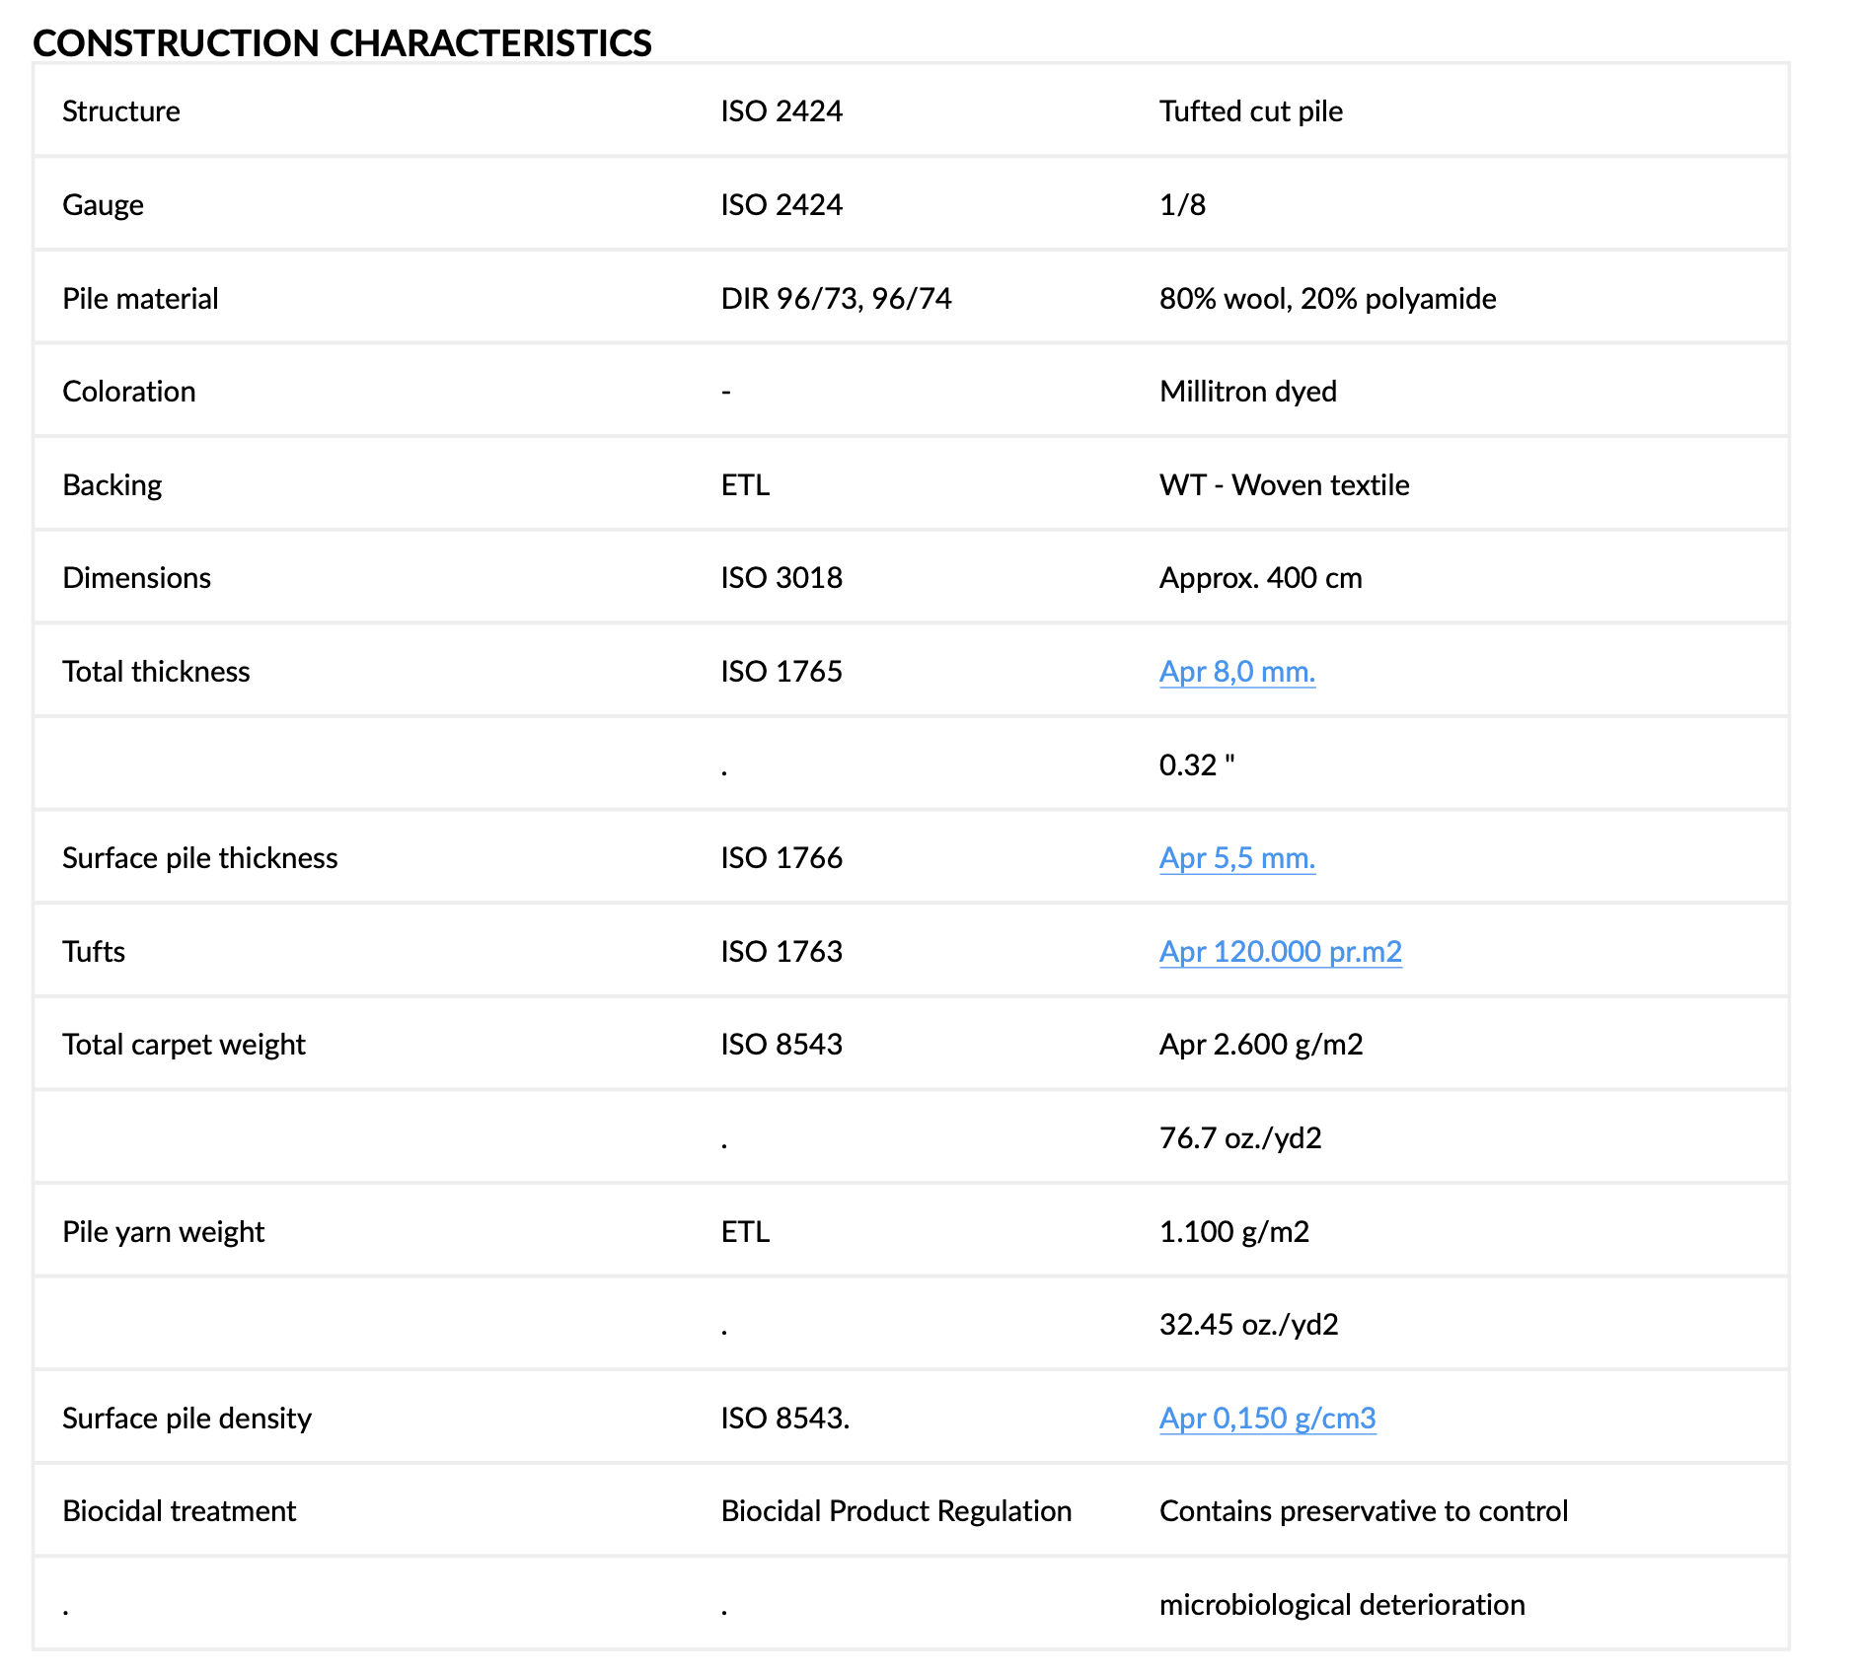Click the "ISO 3018" standard cell
The width and height of the screenshot is (1861, 1675).
pyautogui.click(x=782, y=578)
